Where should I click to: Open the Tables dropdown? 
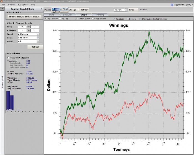(38, 42)
